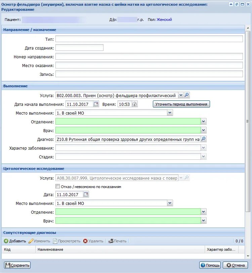Click the scrollbar down arrow

coord(248,256)
